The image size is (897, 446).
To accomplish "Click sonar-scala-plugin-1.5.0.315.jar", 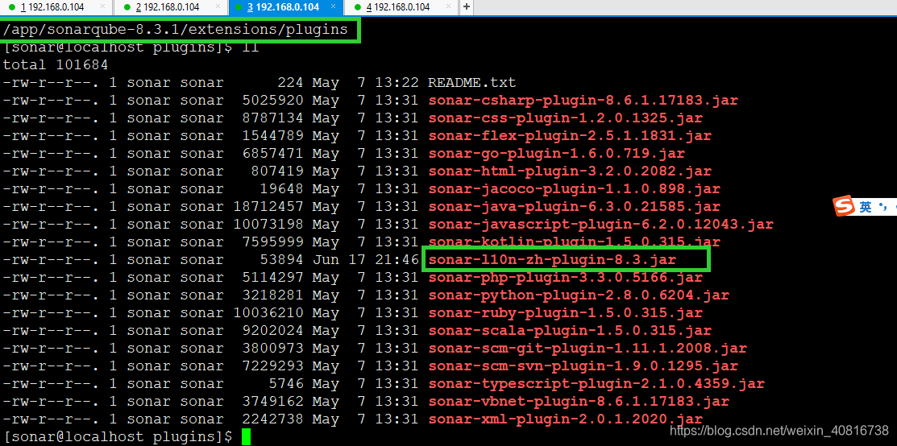I will click(570, 331).
